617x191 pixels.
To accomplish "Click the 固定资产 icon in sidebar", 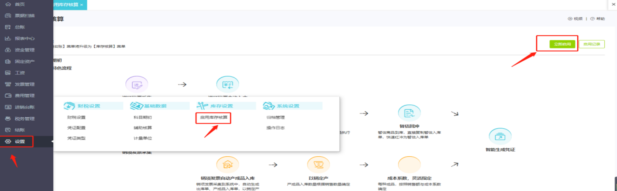I will 7,61.
